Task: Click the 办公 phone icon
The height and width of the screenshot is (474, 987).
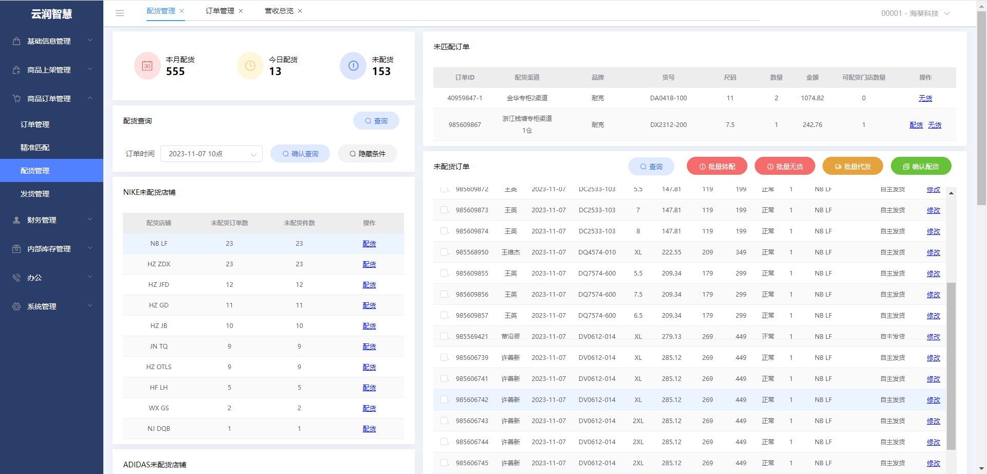Action: point(16,278)
